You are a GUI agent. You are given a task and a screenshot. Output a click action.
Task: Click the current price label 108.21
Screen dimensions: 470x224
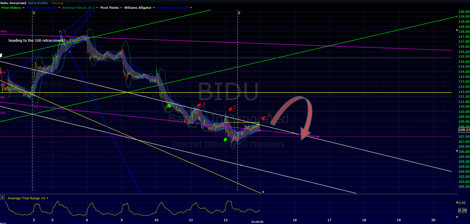(x=464, y=130)
